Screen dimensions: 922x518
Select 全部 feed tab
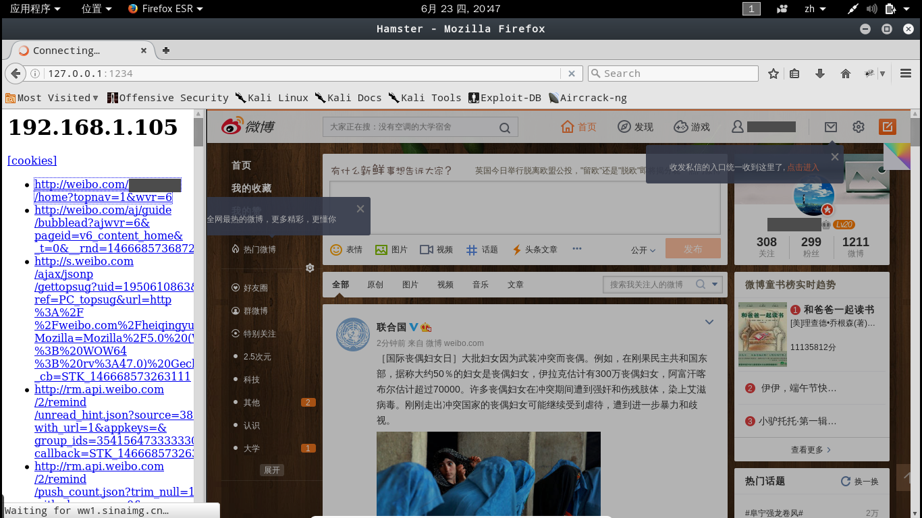click(340, 285)
